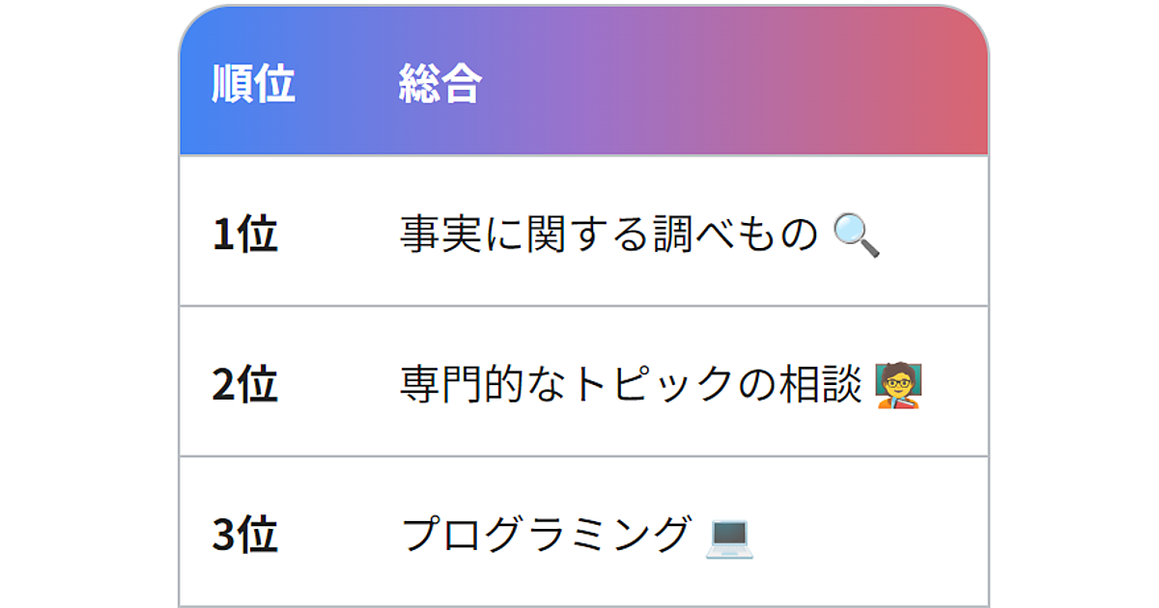The width and height of the screenshot is (1159, 608).
Task: Click the divider between first and second rows
Action: coord(584,306)
